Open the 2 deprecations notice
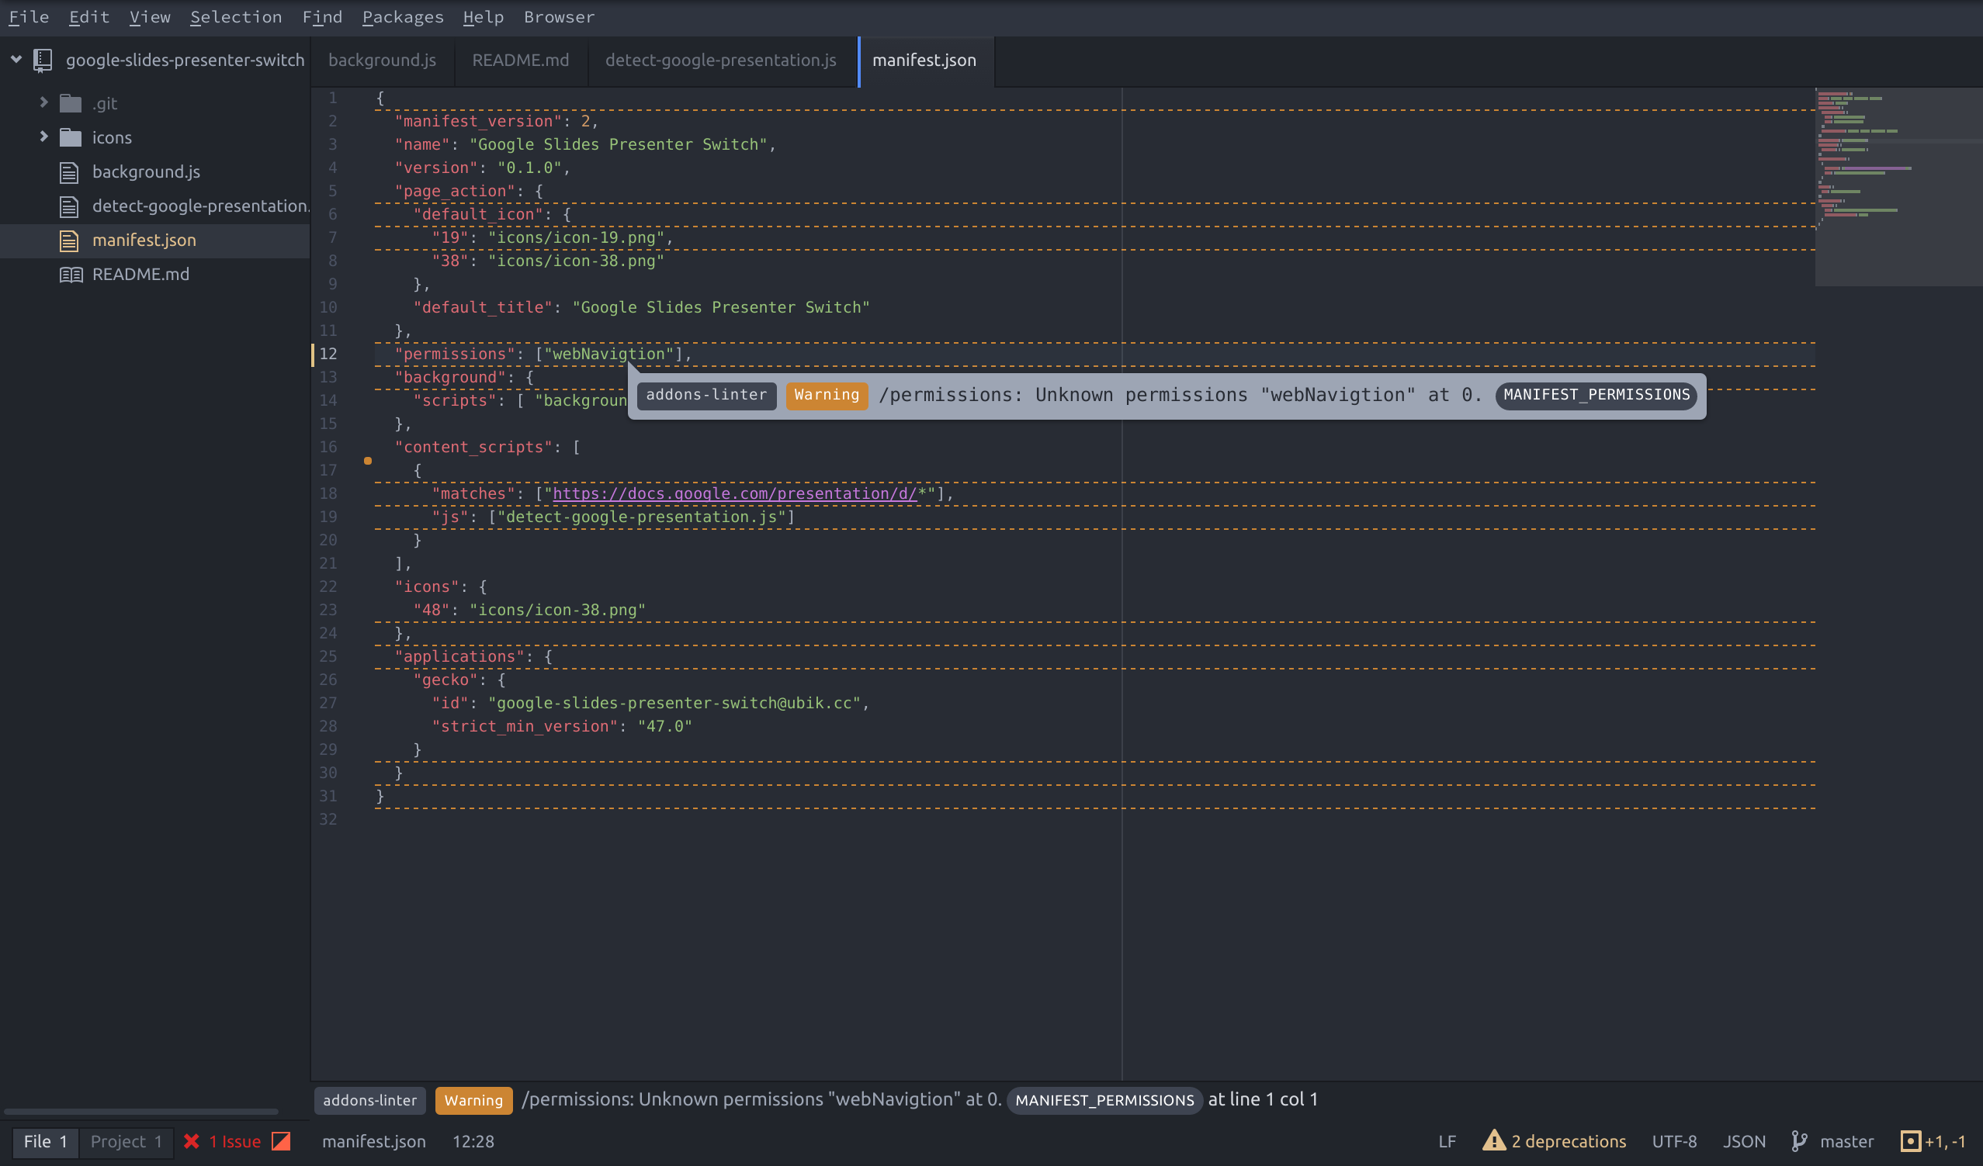Screen dimensions: 1983x1166 (1569, 1142)
